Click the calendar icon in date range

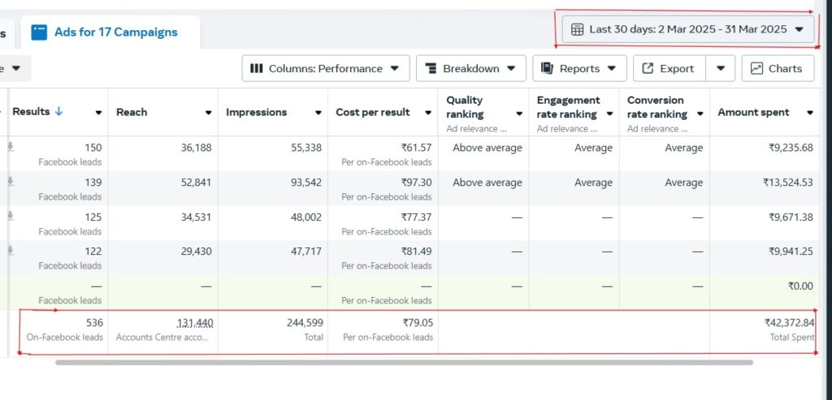pos(578,29)
